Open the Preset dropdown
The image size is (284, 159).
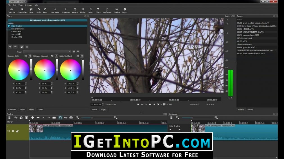47,52
